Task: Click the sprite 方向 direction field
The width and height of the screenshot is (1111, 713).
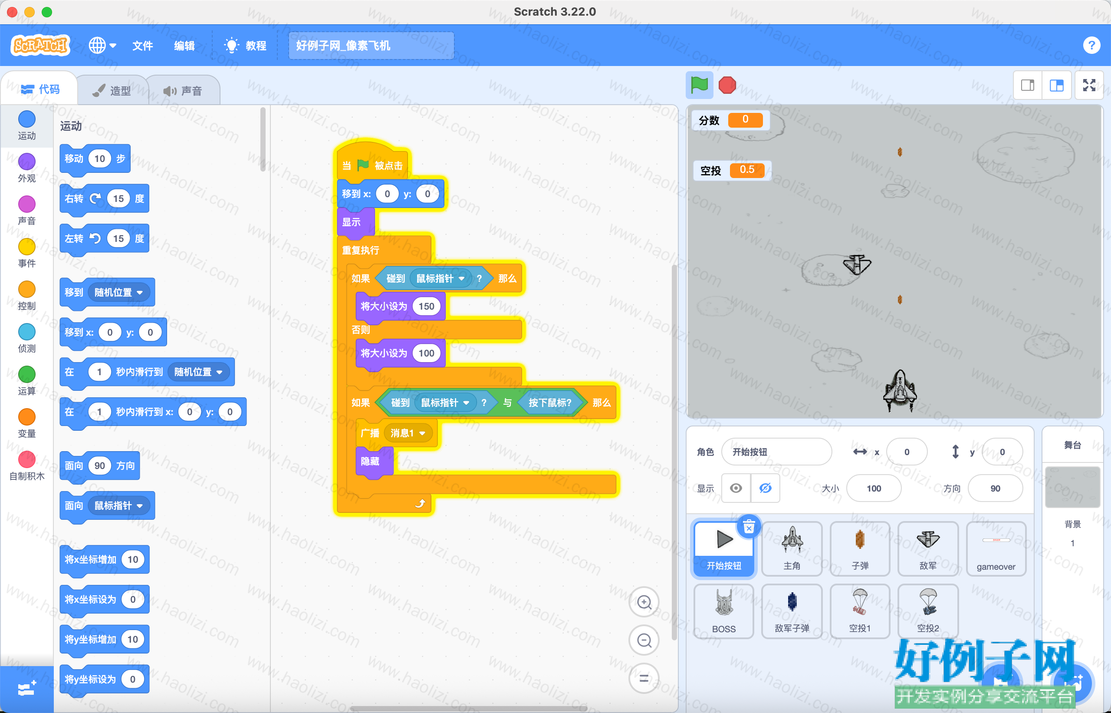Action: [995, 488]
